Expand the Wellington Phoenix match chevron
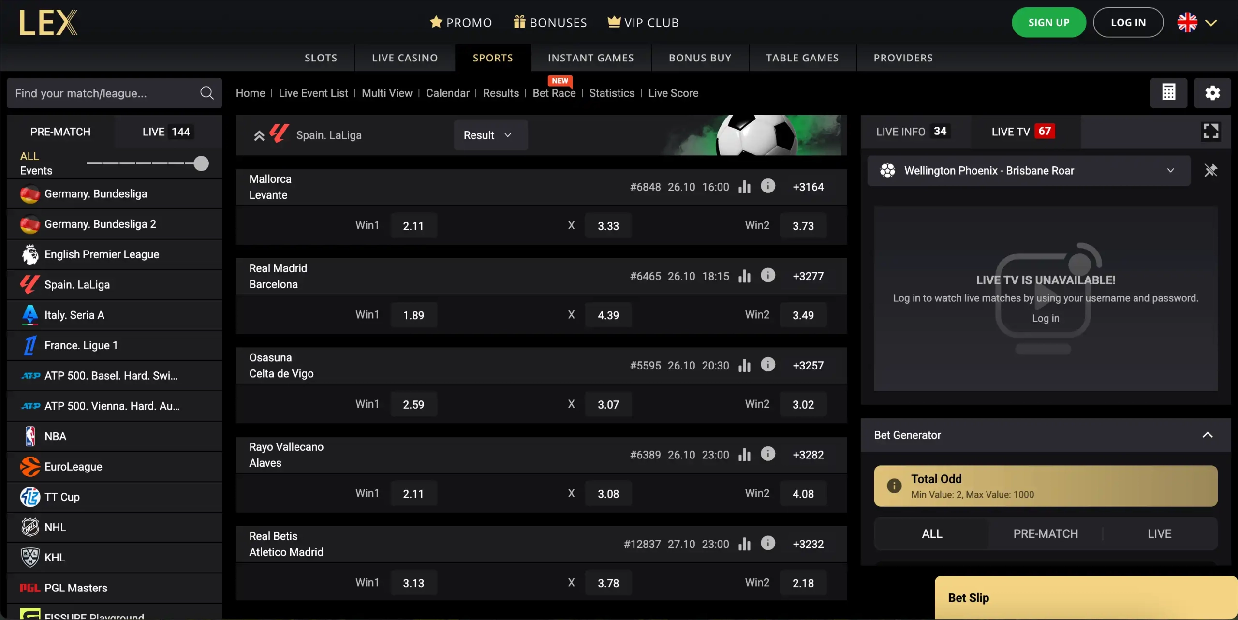Image resolution: width=1238 pixels, height=620 pixels. [x=1171, y=170]
